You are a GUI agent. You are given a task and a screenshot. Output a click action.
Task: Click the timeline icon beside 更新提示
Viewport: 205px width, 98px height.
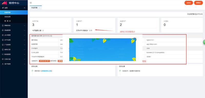click(33, 71)
